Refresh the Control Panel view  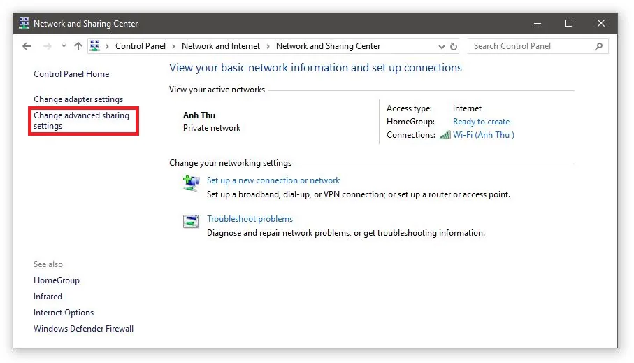pos(454,47)
